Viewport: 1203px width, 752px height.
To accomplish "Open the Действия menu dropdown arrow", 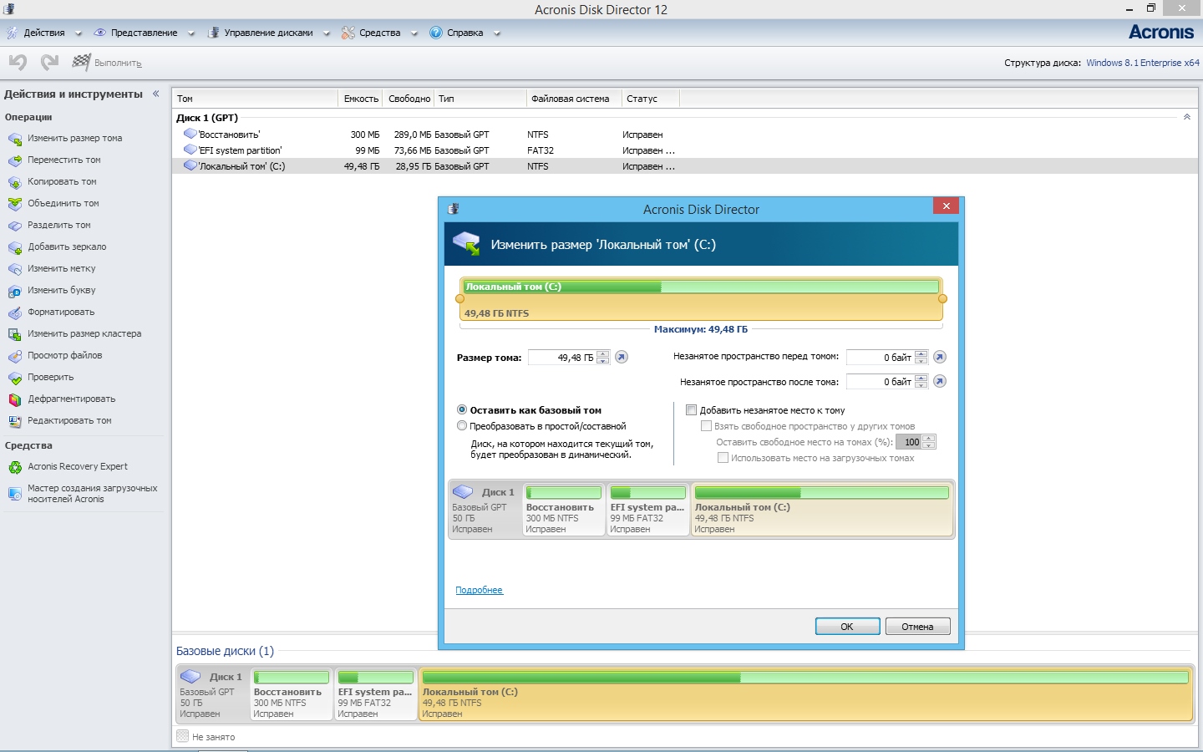I will (x=79, y=33).
